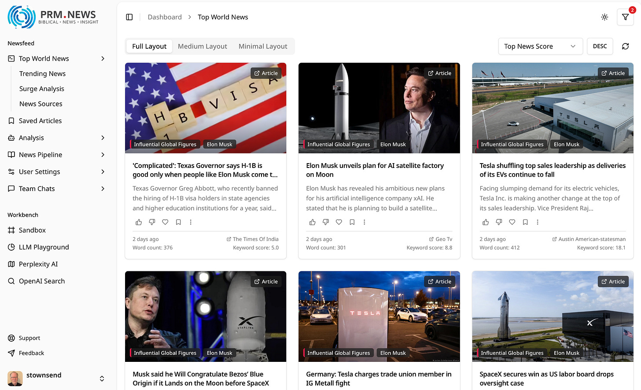
Task: Switch the light/dark theme sun icon
Action: (x=604, y=17)
